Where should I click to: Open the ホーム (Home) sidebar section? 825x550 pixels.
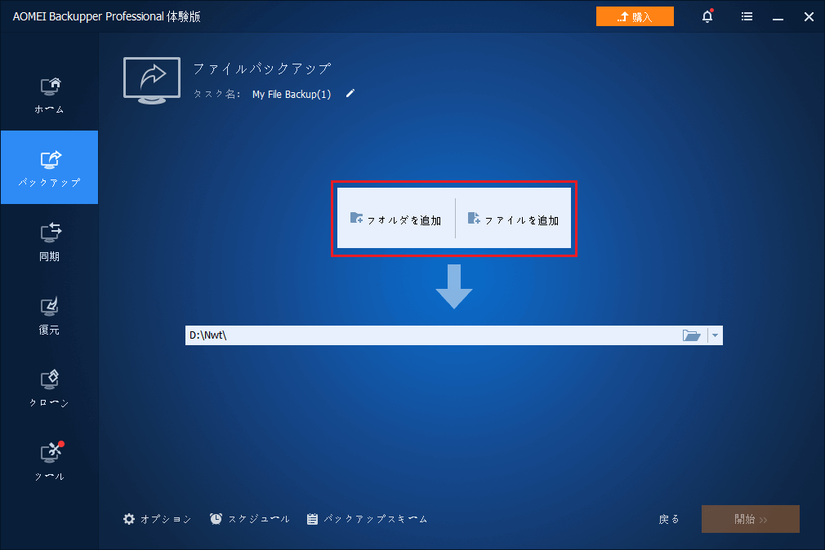(50, 95)
